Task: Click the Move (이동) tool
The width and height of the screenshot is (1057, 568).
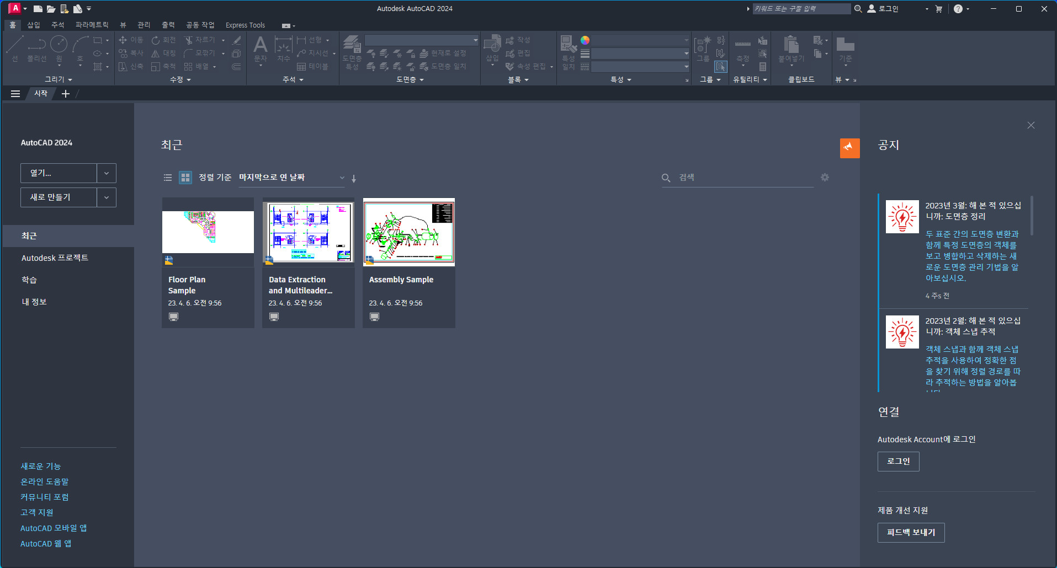Action: (131, 40)
